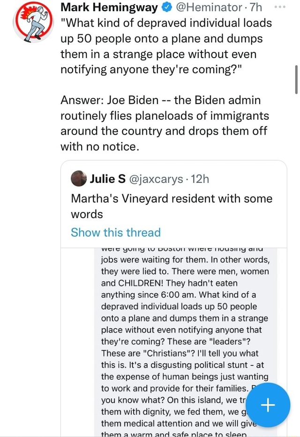Tap the "Martha's Vineyard resident with some words" text
Screen dimensions: 300x437
pyautogui.click(x=171, y=206)
